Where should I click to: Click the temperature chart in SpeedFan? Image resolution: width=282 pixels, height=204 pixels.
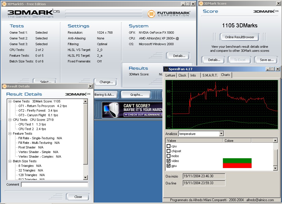point(221,105)
